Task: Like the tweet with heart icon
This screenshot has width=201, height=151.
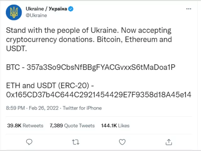Action: 122,142
